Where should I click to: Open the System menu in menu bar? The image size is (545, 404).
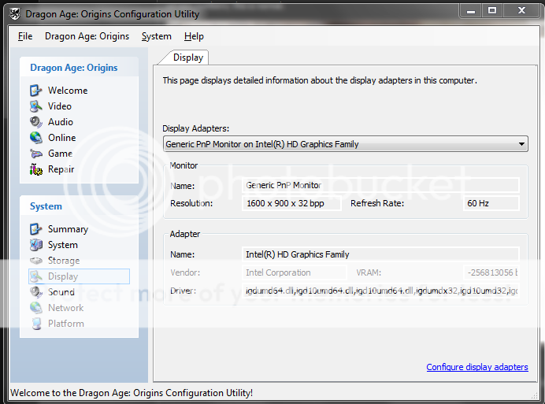(156, 36)
